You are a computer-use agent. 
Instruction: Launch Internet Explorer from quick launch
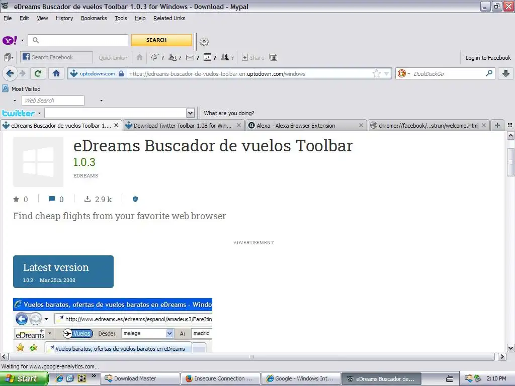tap(59, 378)
